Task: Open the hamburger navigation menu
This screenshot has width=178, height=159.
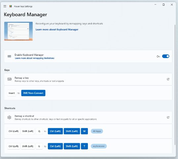Action: (5, 6)
